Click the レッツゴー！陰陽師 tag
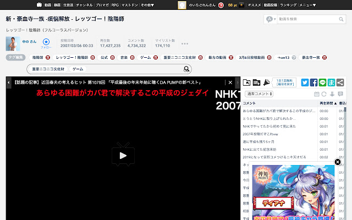This screenshot has width=352, height=220. 72,57
